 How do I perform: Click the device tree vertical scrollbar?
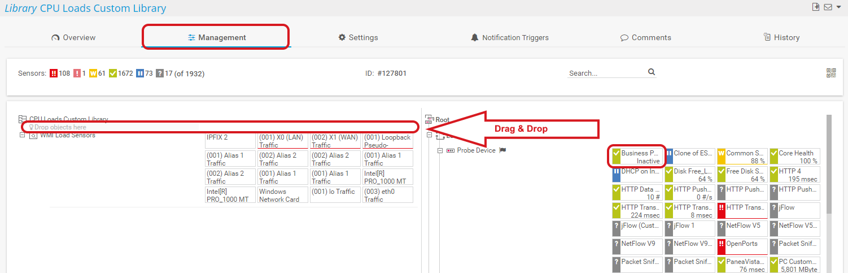pos(829,164)
